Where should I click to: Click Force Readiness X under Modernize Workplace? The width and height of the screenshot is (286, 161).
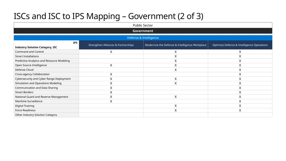176,110
